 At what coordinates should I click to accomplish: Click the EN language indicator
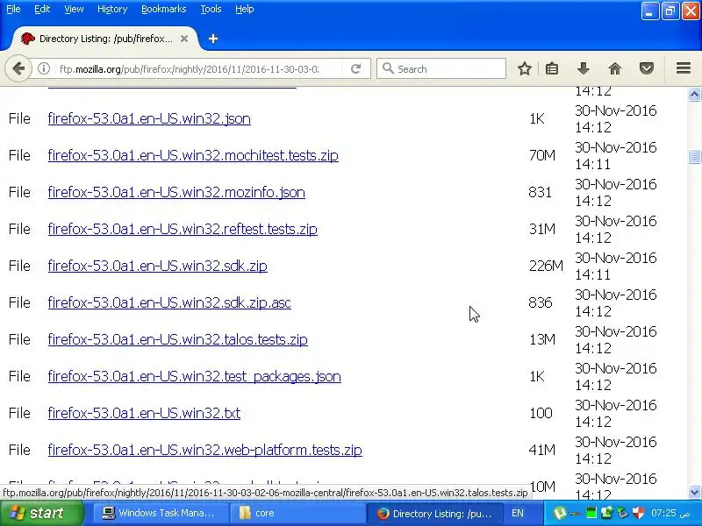click(x=517, y=513)
